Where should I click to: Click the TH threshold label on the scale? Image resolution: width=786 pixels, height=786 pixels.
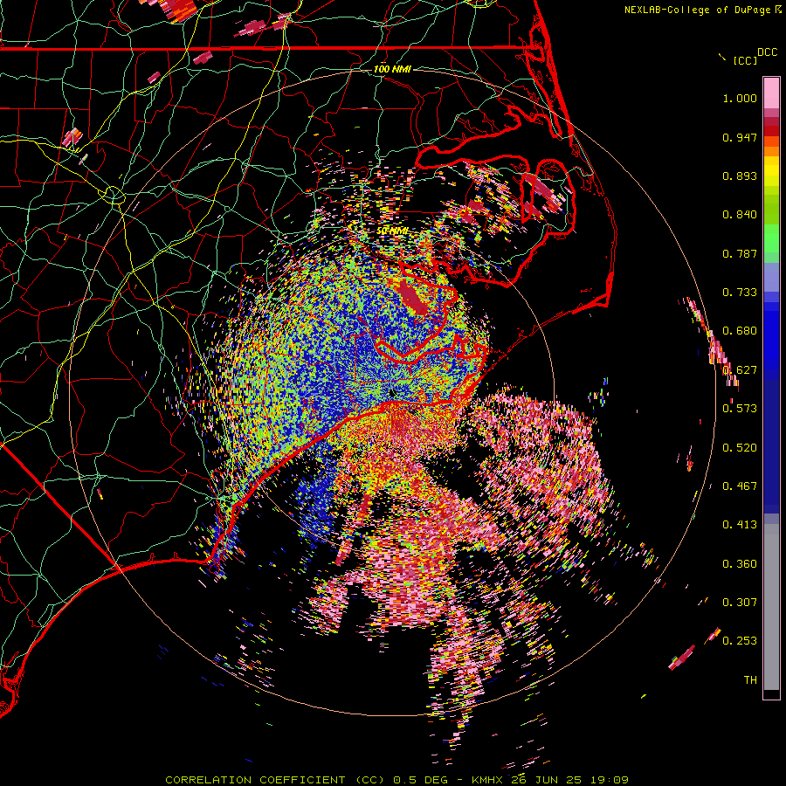750,680
